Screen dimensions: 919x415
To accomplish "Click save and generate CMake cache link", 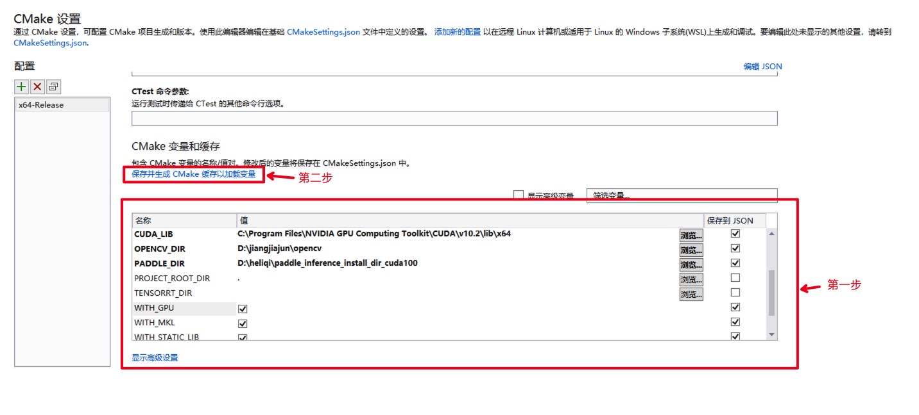I will pos(193,174).
